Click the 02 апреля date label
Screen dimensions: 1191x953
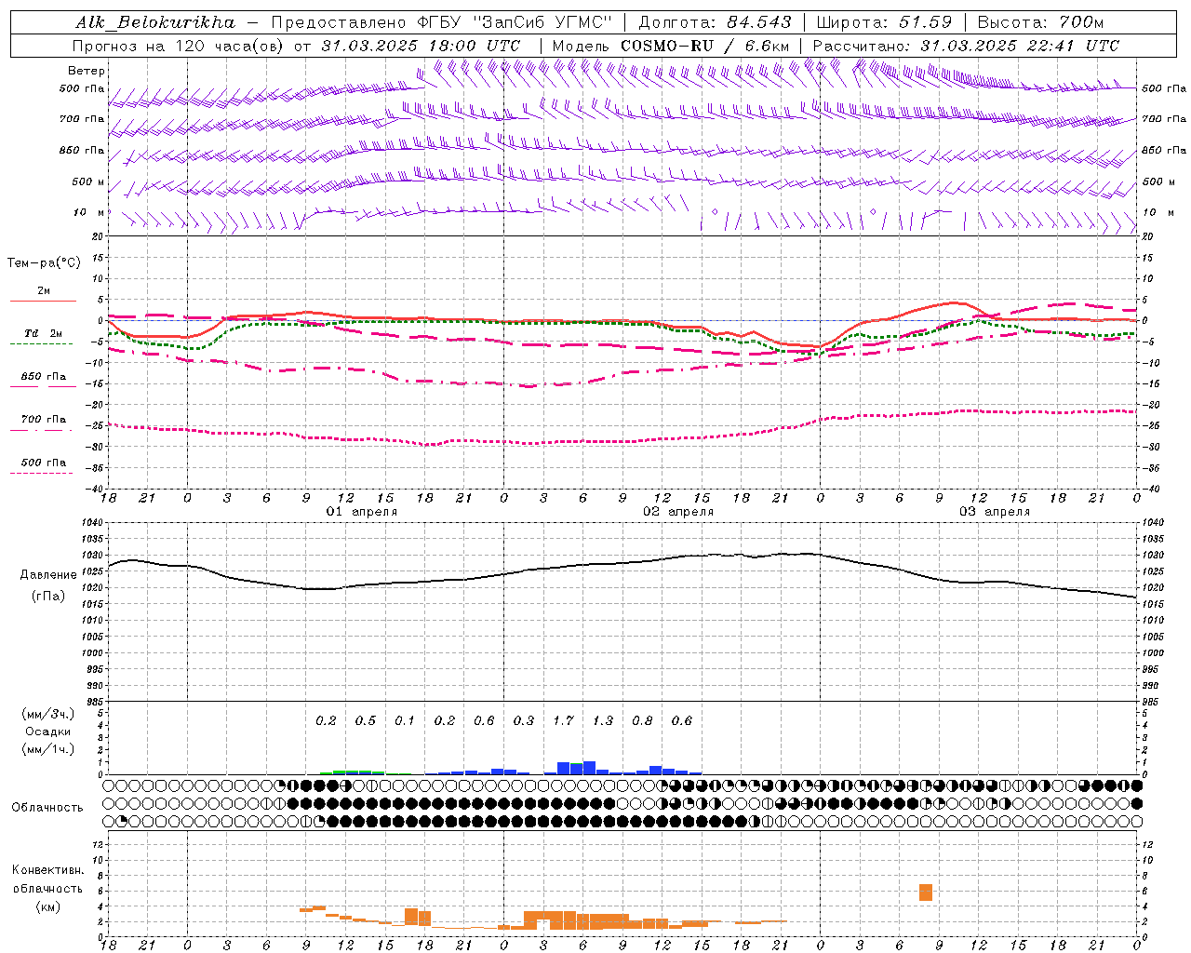678,512
